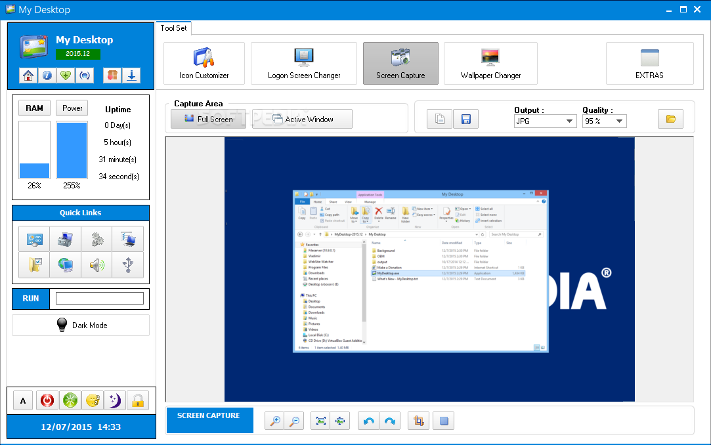
Task: Open the gears services quick link
Action: click(97, 239)
